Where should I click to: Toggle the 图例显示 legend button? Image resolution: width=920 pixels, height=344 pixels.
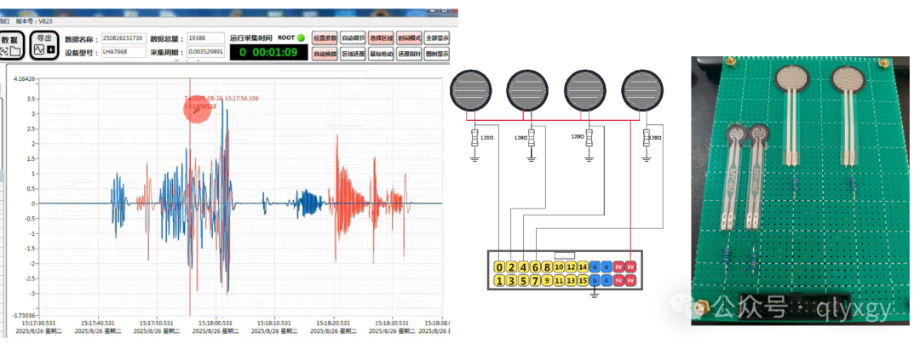point(436,54)
